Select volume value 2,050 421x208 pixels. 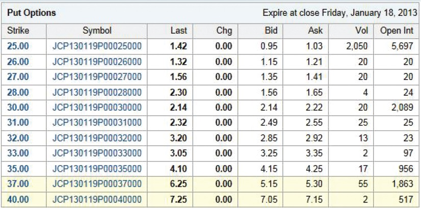[x=356, y=46]
